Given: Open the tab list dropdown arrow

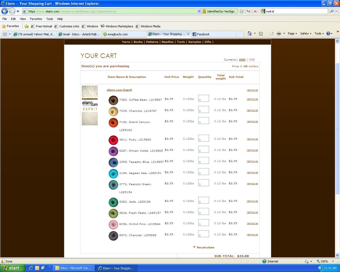Looking at the screenshot, I should (x=10, y=34).
